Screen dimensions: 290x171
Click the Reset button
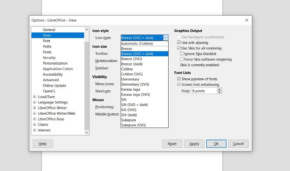click(172, 144)
